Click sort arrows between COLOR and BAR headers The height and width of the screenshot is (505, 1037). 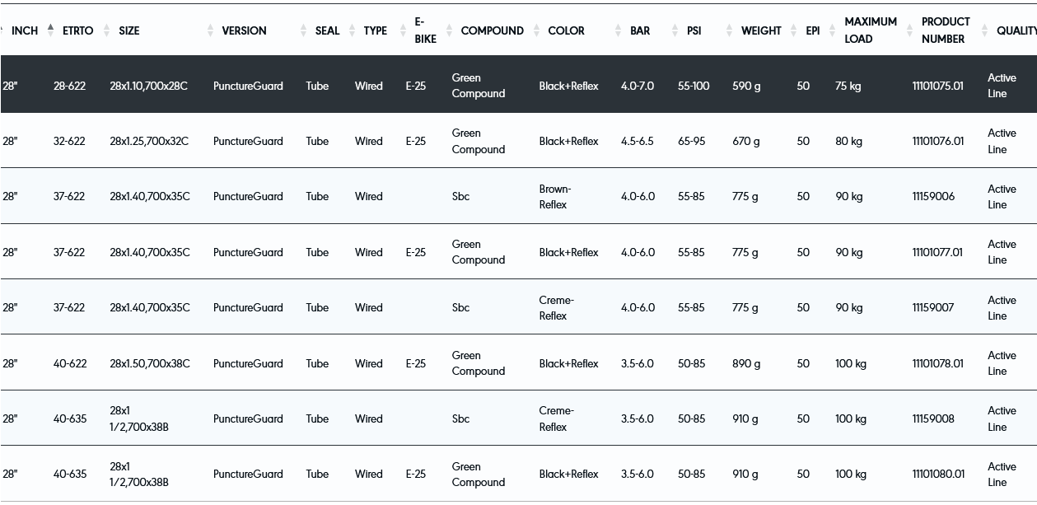click(618, 30)
